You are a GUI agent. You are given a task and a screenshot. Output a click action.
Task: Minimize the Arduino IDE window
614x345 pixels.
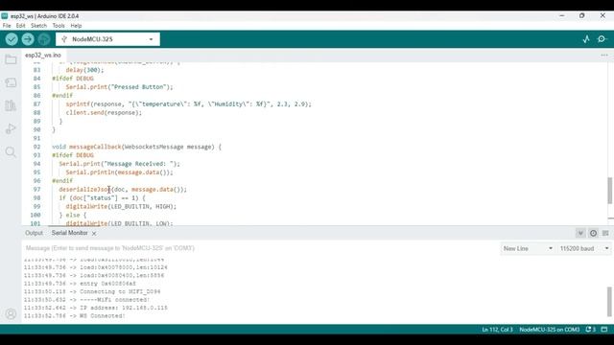[x=562, y=15]
